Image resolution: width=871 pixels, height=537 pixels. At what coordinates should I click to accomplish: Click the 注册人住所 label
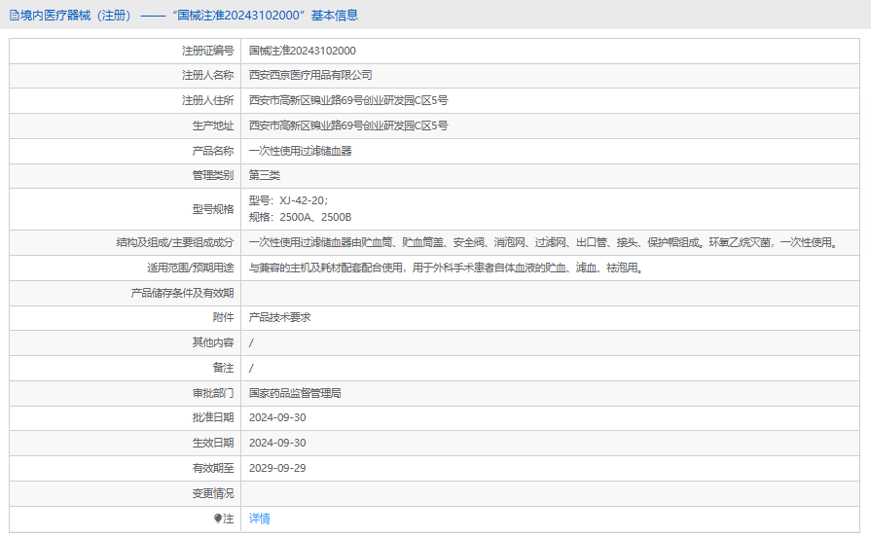[x=207, y=100]
